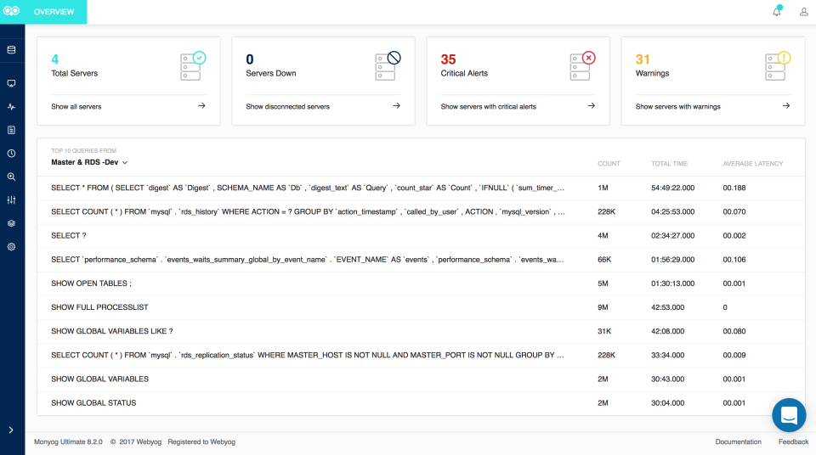Image resolution: width=816 pixels, height=455 pixels.
Task: Click Show servers with critical alerts link
Action: click(x=488, y=107)
